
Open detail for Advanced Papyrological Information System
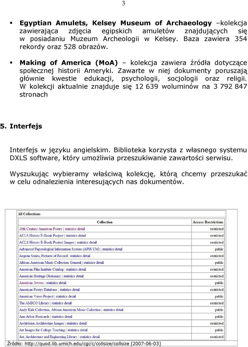[x=119, y=249]
